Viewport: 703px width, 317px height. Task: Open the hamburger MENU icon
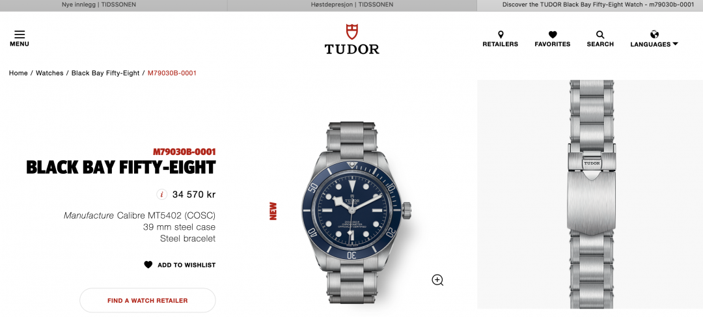pyautogui.click(x=20, y=34)
